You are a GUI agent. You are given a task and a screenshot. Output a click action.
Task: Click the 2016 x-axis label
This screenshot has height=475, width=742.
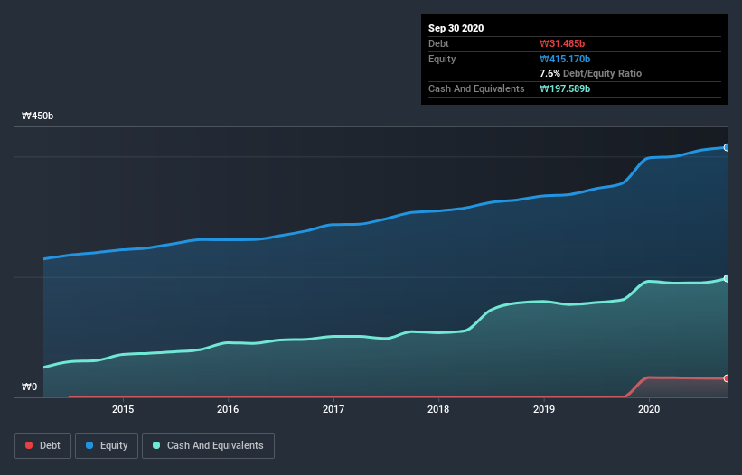(228, 409)
